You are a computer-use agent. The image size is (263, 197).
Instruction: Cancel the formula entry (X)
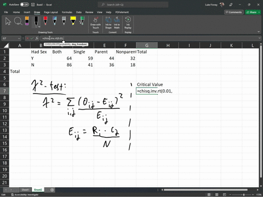point(27,38)
